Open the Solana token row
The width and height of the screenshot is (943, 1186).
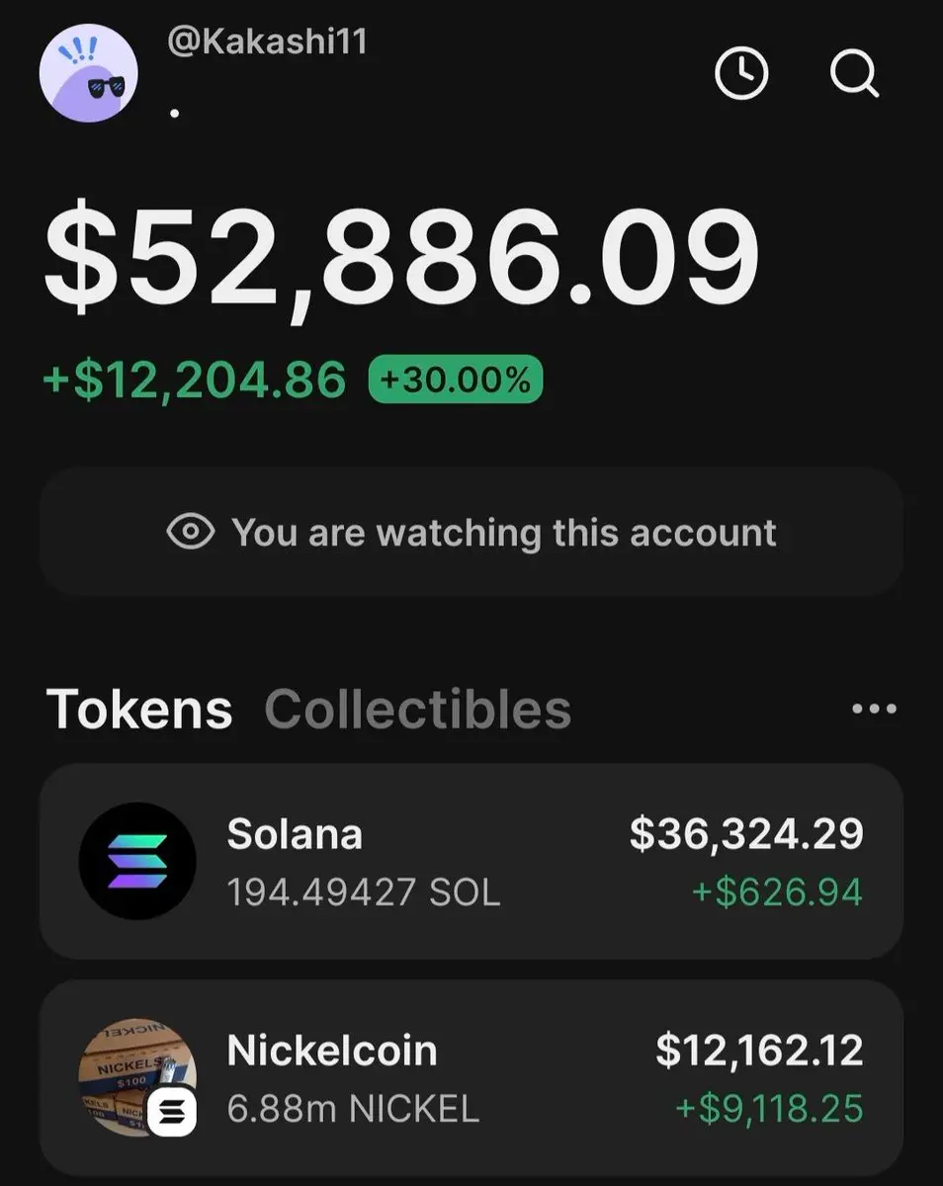tap(471, 861)
